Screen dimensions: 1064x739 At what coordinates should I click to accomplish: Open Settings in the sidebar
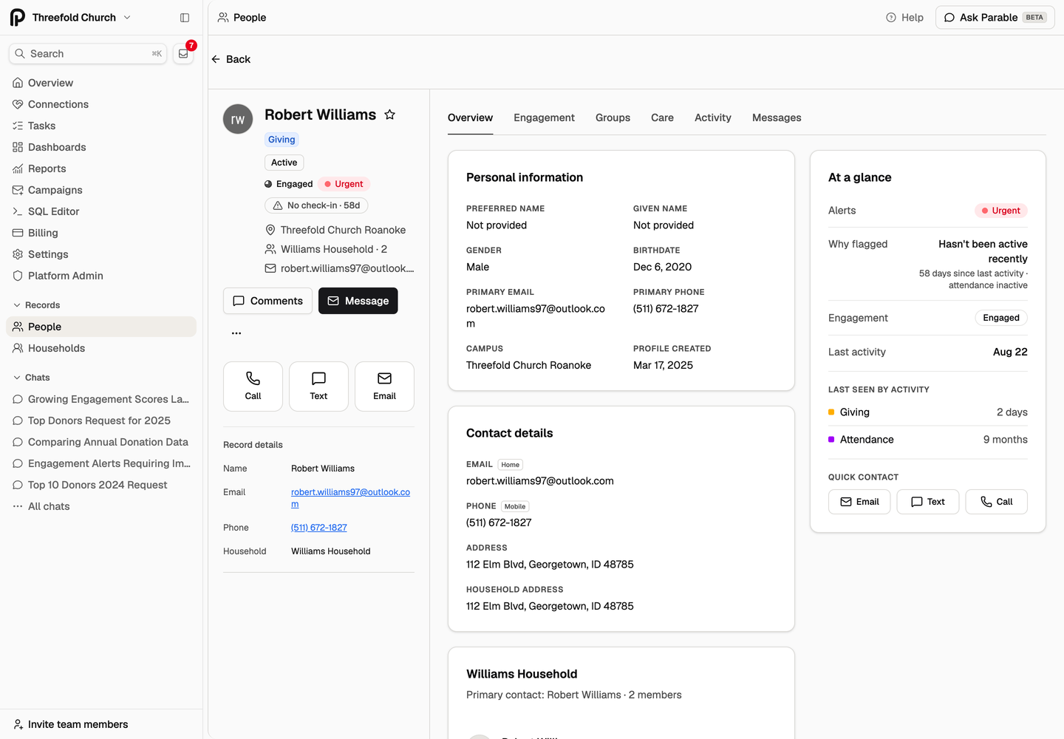pyautogui.click(x=101, y=254)
